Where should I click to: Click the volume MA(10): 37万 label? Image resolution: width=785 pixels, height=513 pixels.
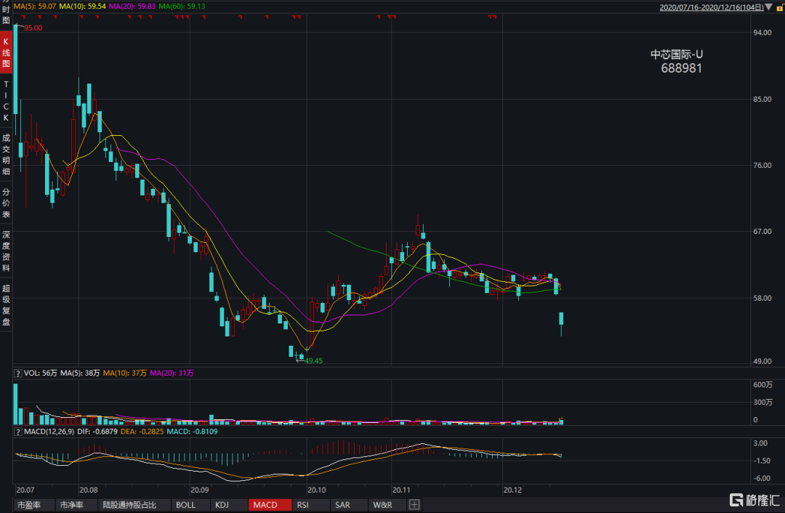click(x=125, y=373)
